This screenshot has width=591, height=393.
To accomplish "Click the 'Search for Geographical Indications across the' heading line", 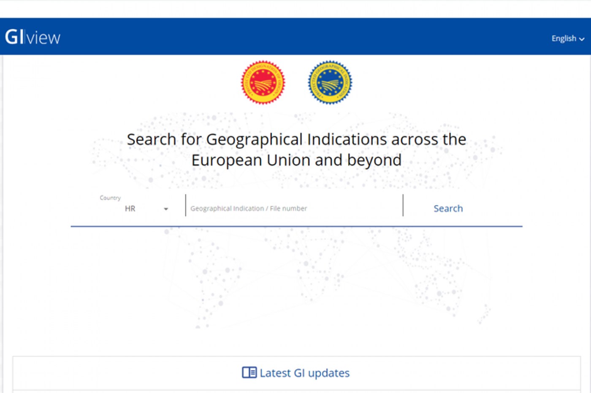I will [296, 139].
